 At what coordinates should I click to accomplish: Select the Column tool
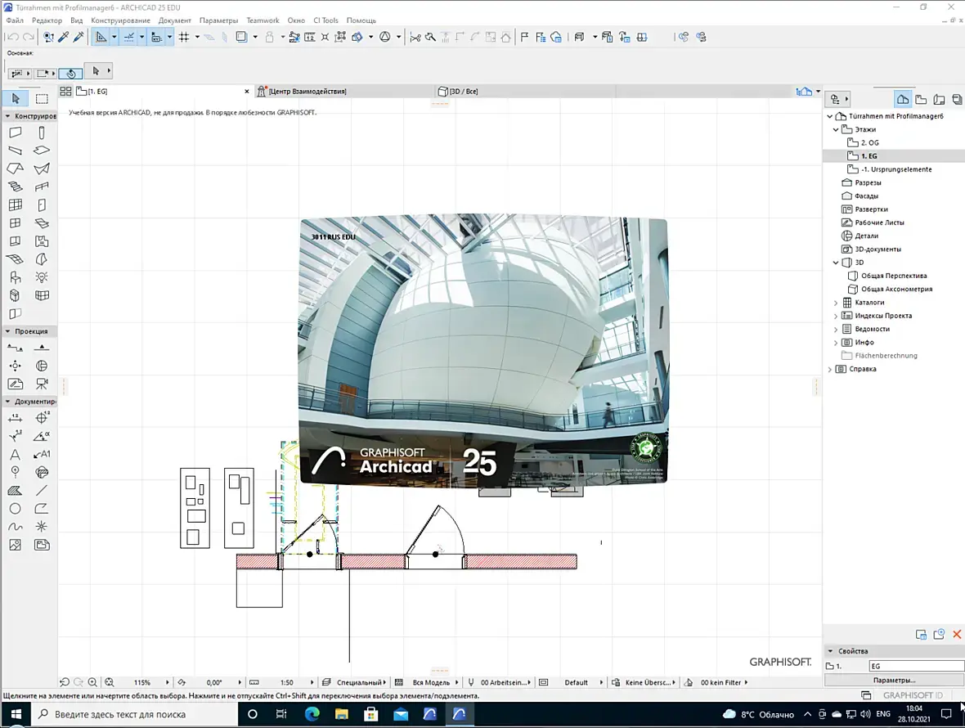point(42,133)
